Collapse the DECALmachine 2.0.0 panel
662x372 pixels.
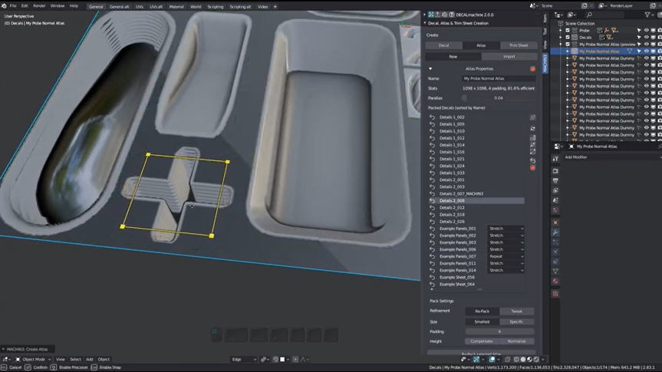[x=425, y=15]
